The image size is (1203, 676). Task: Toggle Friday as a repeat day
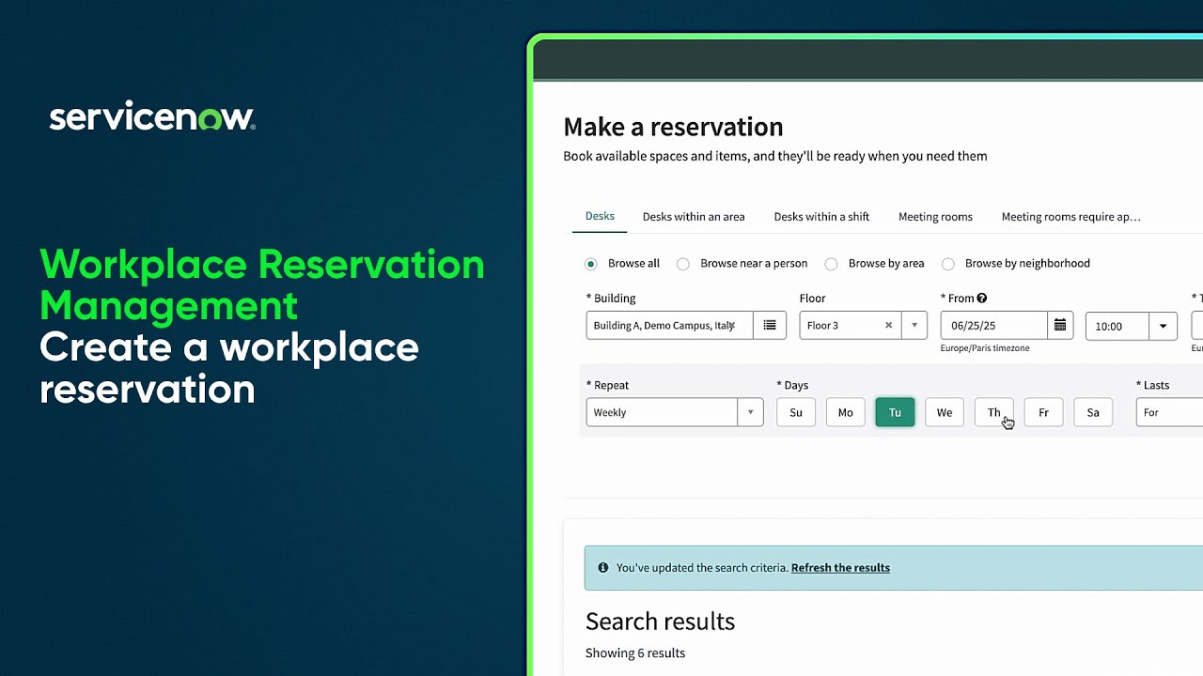point(1043,412)
